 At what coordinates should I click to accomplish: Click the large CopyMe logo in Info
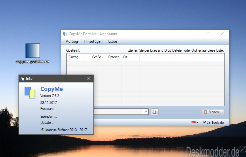(30, 92)
